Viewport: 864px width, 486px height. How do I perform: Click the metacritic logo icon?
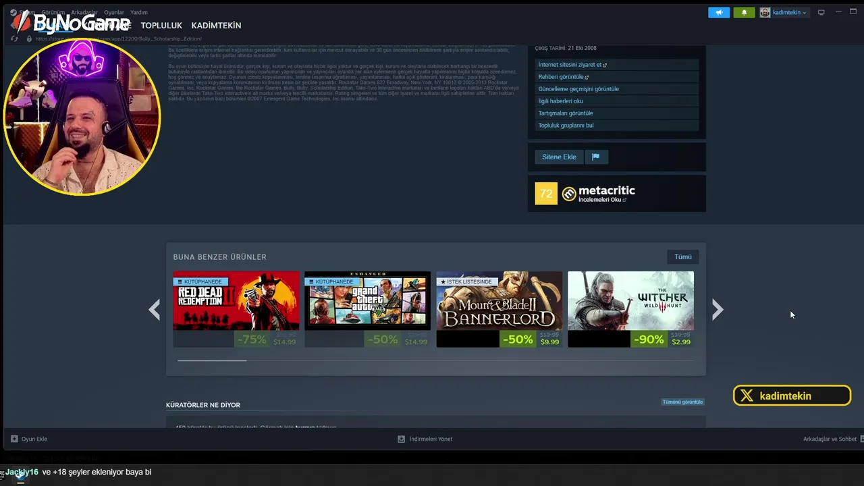[x=569, y=194]
